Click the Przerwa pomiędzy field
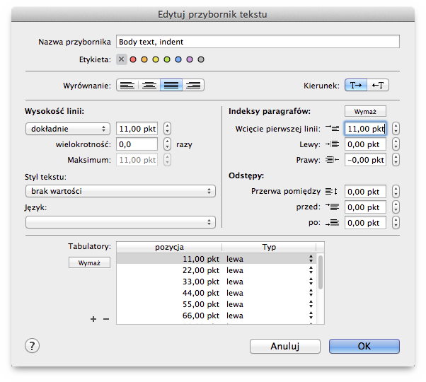Screen dimensions: 426x382 pyautogui.click(x=365, y=192)
